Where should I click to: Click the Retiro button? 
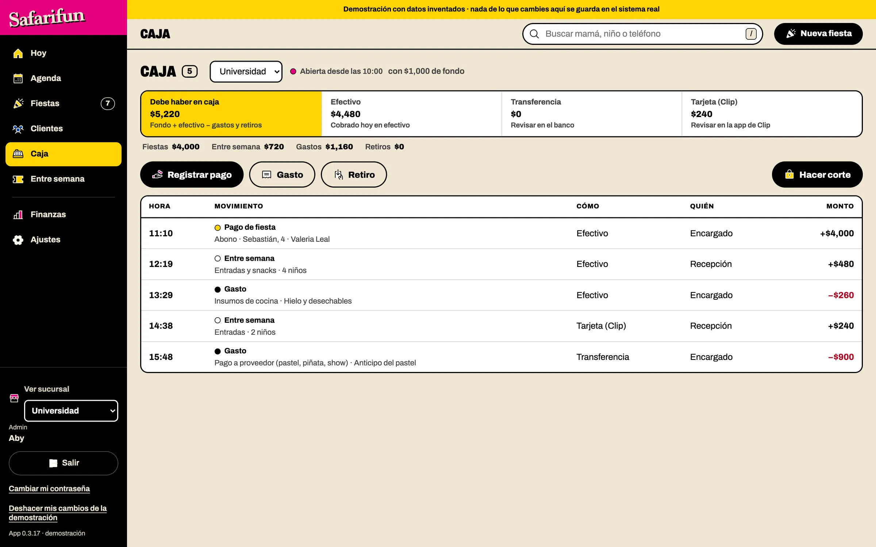[354, 175]
